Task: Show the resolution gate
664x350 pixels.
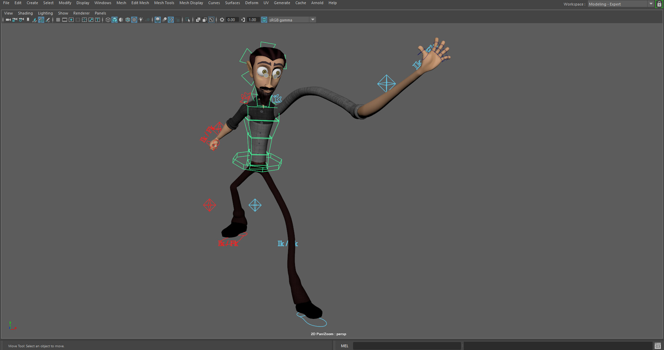Action: [71, 20]
